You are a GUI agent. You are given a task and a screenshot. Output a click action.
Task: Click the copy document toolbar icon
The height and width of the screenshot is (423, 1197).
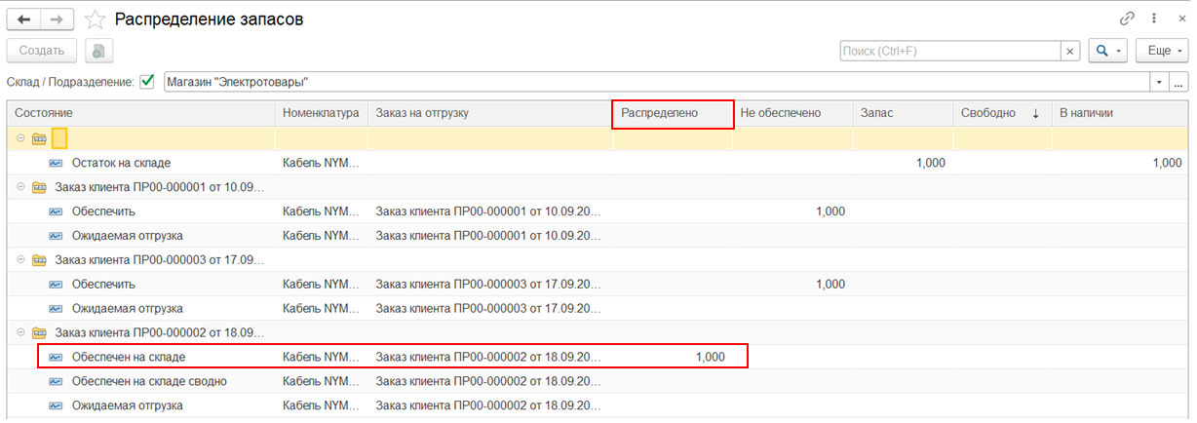click(99, 51)
